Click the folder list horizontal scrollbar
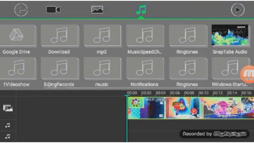 (x=148, y=88)
